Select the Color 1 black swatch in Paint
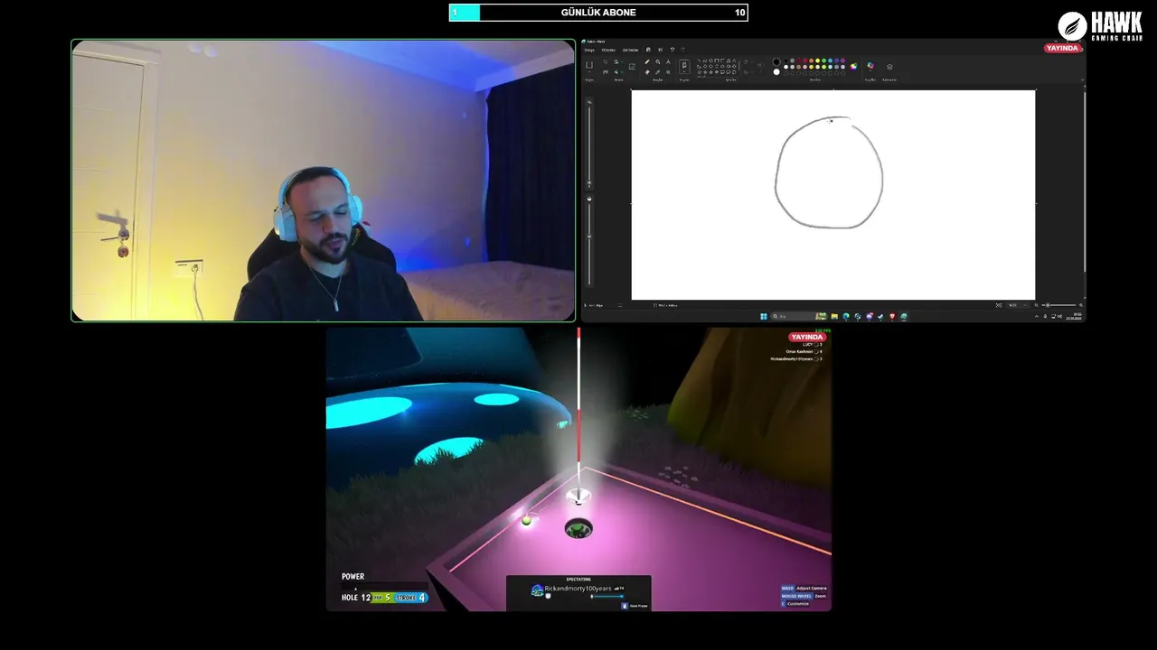This screenshot has height=650, width=1157. pyautogui.click(x=776, y=61)
